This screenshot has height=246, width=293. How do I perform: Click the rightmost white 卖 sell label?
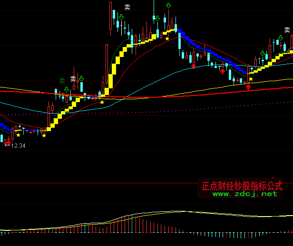click(287, 30)
